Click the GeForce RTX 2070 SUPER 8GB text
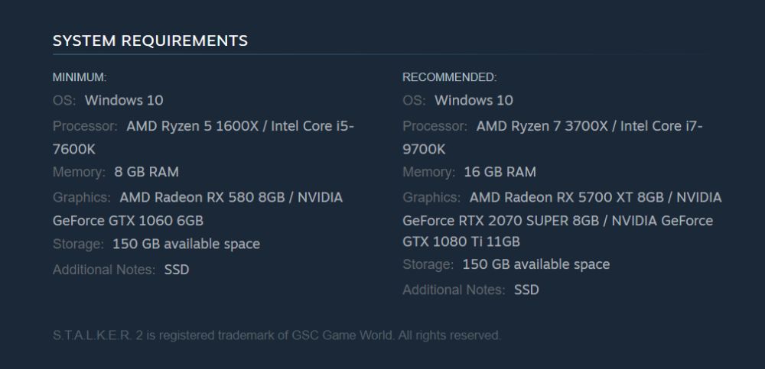This screenshot has height=369, width=765. 504,221
